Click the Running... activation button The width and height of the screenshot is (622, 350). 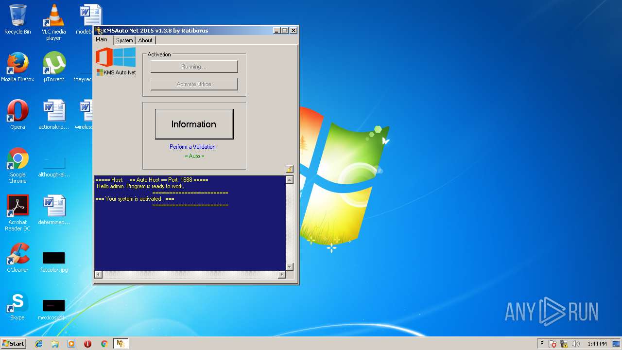[x=194, y=67]
